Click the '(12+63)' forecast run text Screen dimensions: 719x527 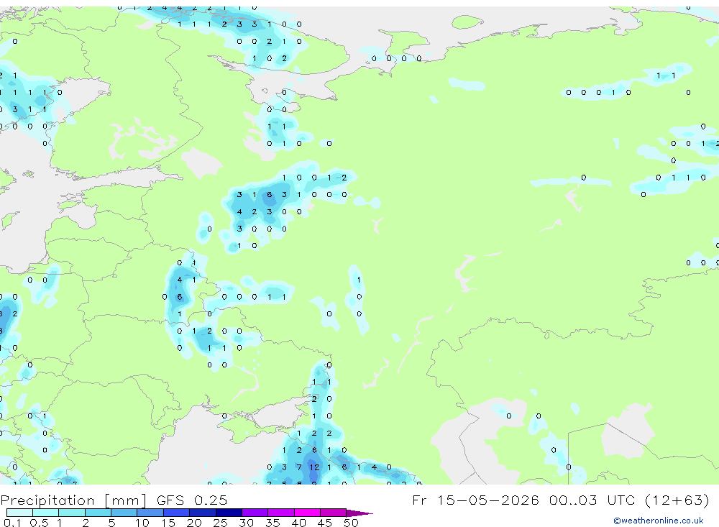point(677,500)
